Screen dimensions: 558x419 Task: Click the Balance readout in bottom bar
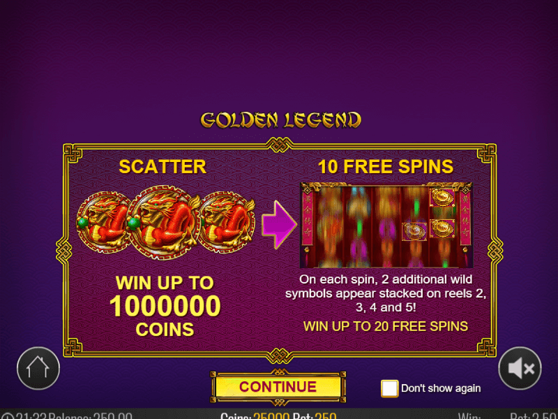point(90,416)
